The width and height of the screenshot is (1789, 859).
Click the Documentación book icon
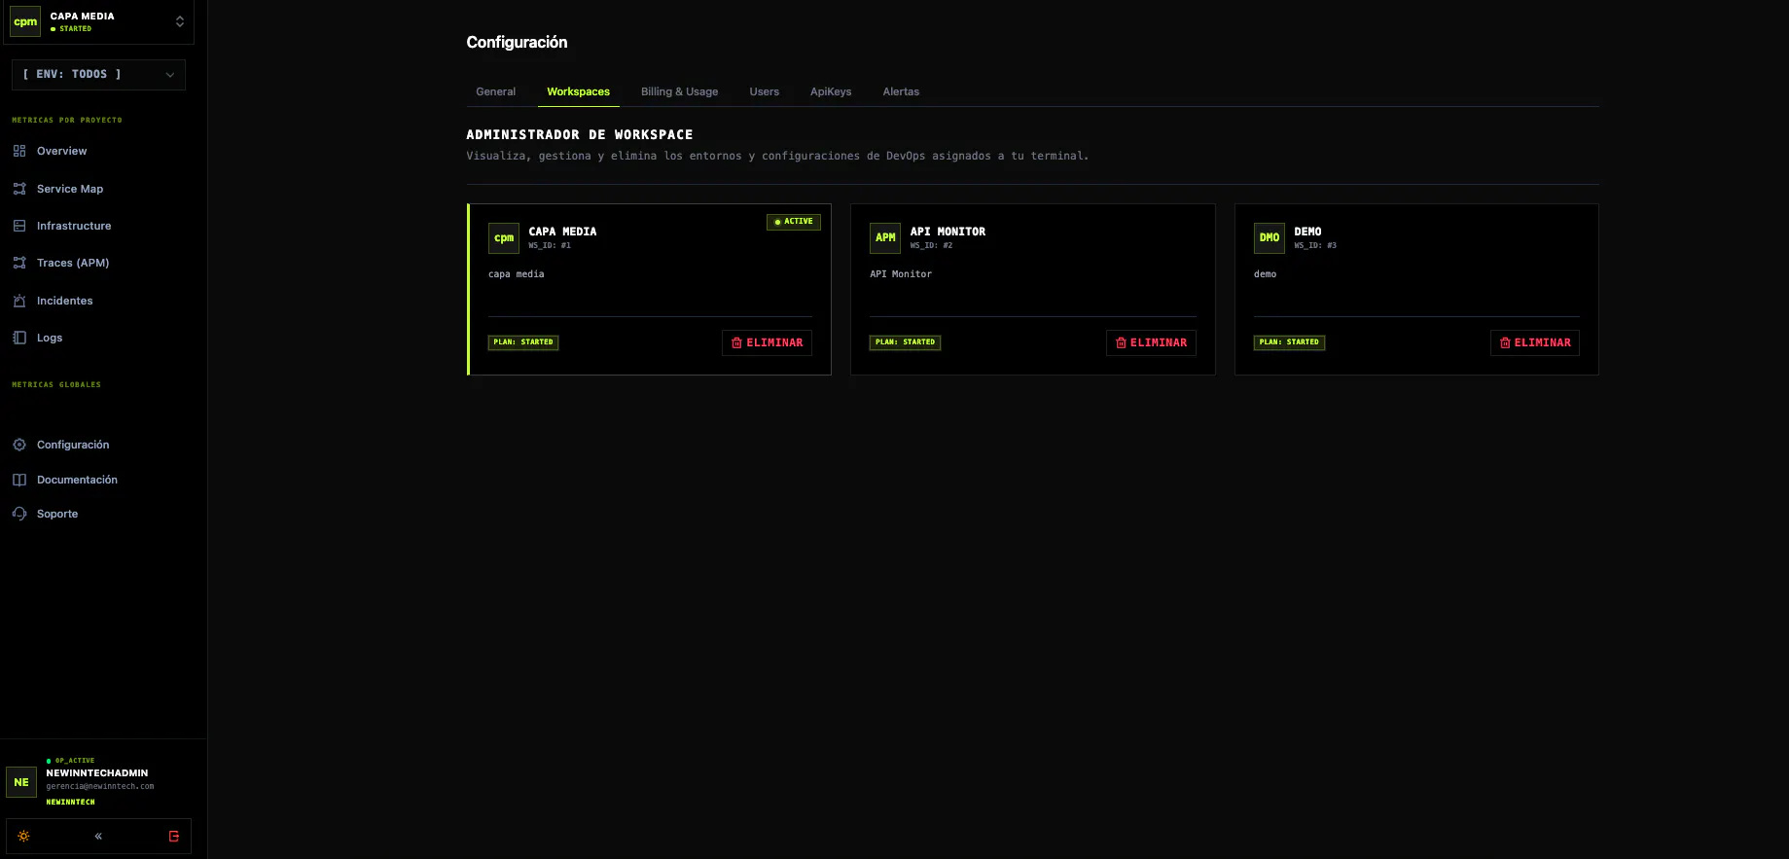tap(19, 480)
